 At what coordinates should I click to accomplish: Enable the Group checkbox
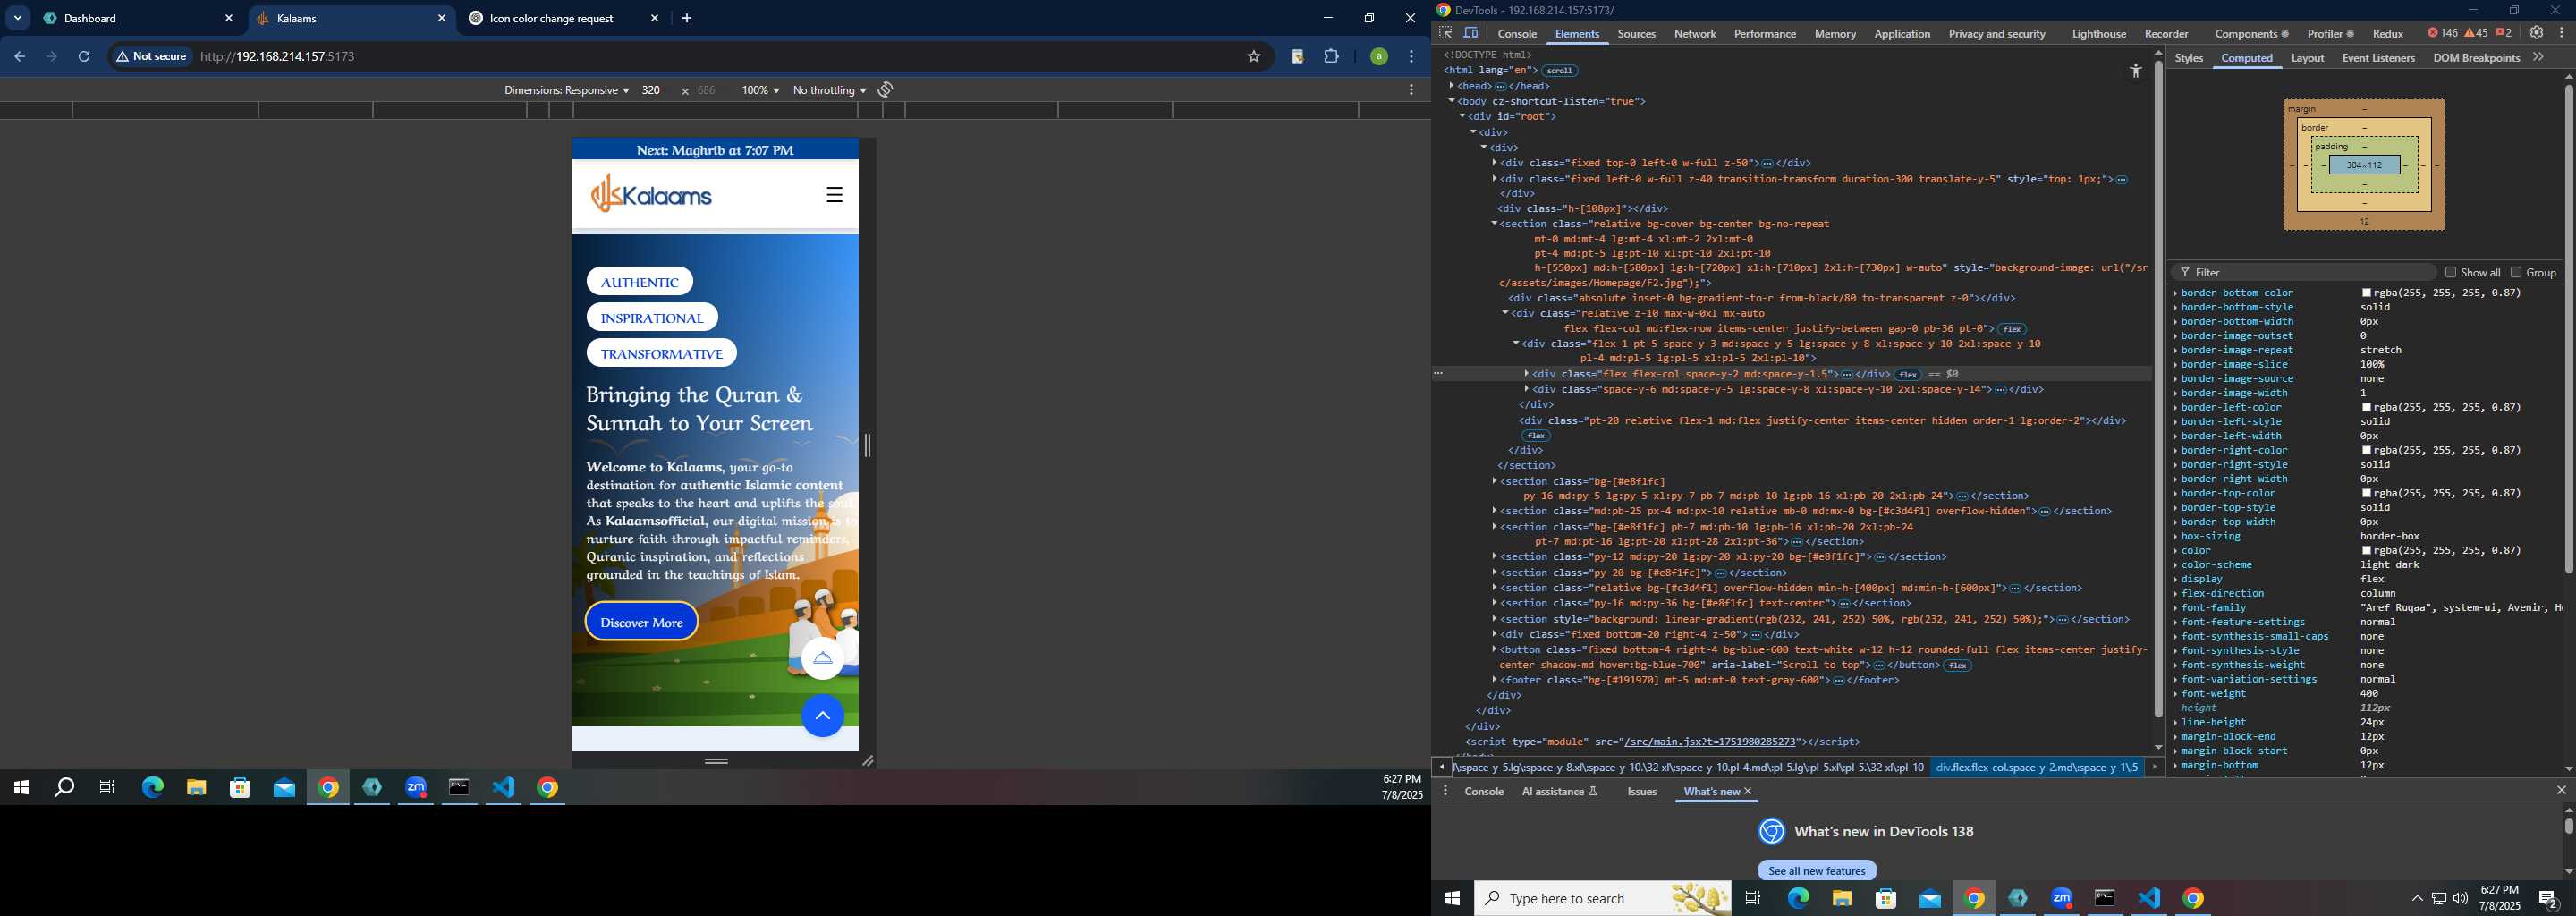2516,272
